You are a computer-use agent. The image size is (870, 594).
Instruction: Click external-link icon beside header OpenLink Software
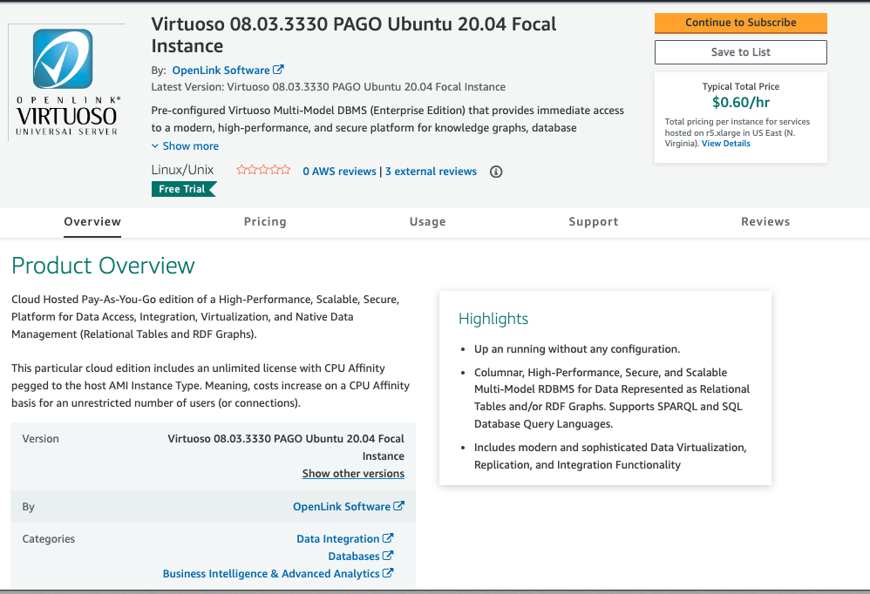coord(279,70)
